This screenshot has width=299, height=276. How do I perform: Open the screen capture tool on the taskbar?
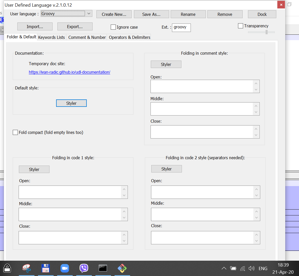tap(26, 268)
